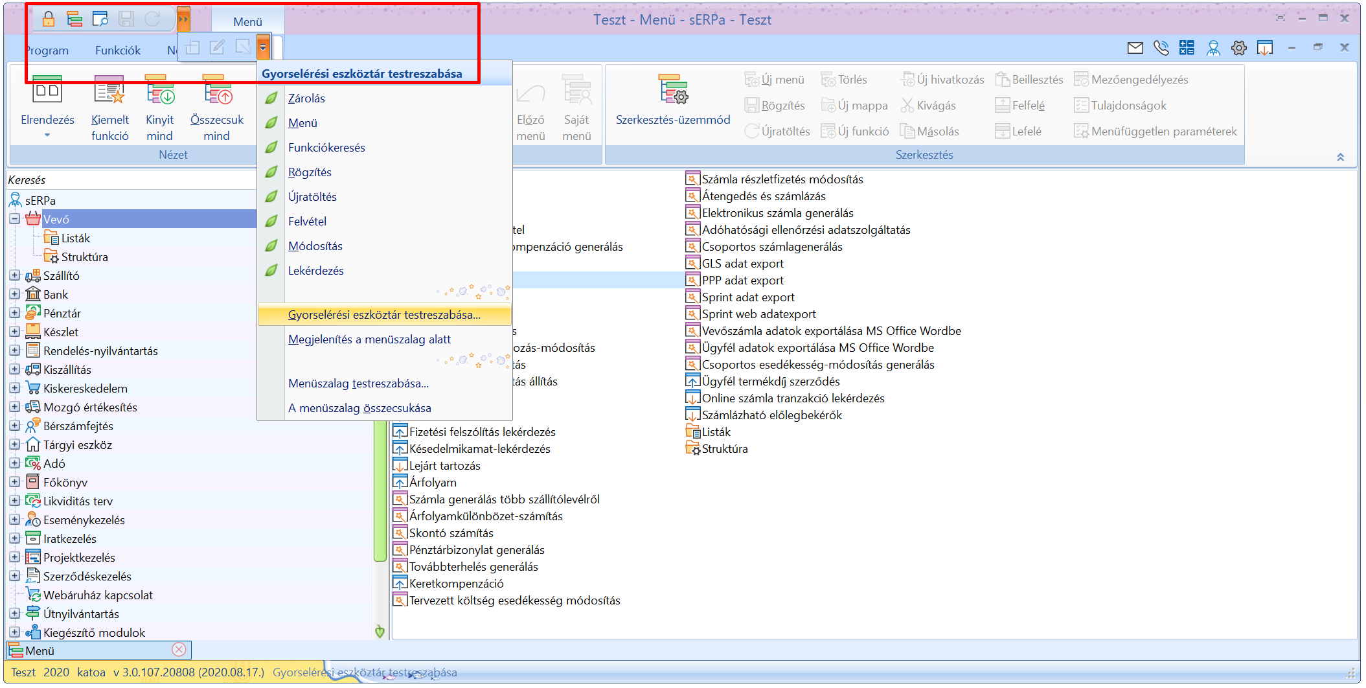The image size is (1366, 688).
Task: Toggle Felvétel in the customization list
Action: coord(385,222)
